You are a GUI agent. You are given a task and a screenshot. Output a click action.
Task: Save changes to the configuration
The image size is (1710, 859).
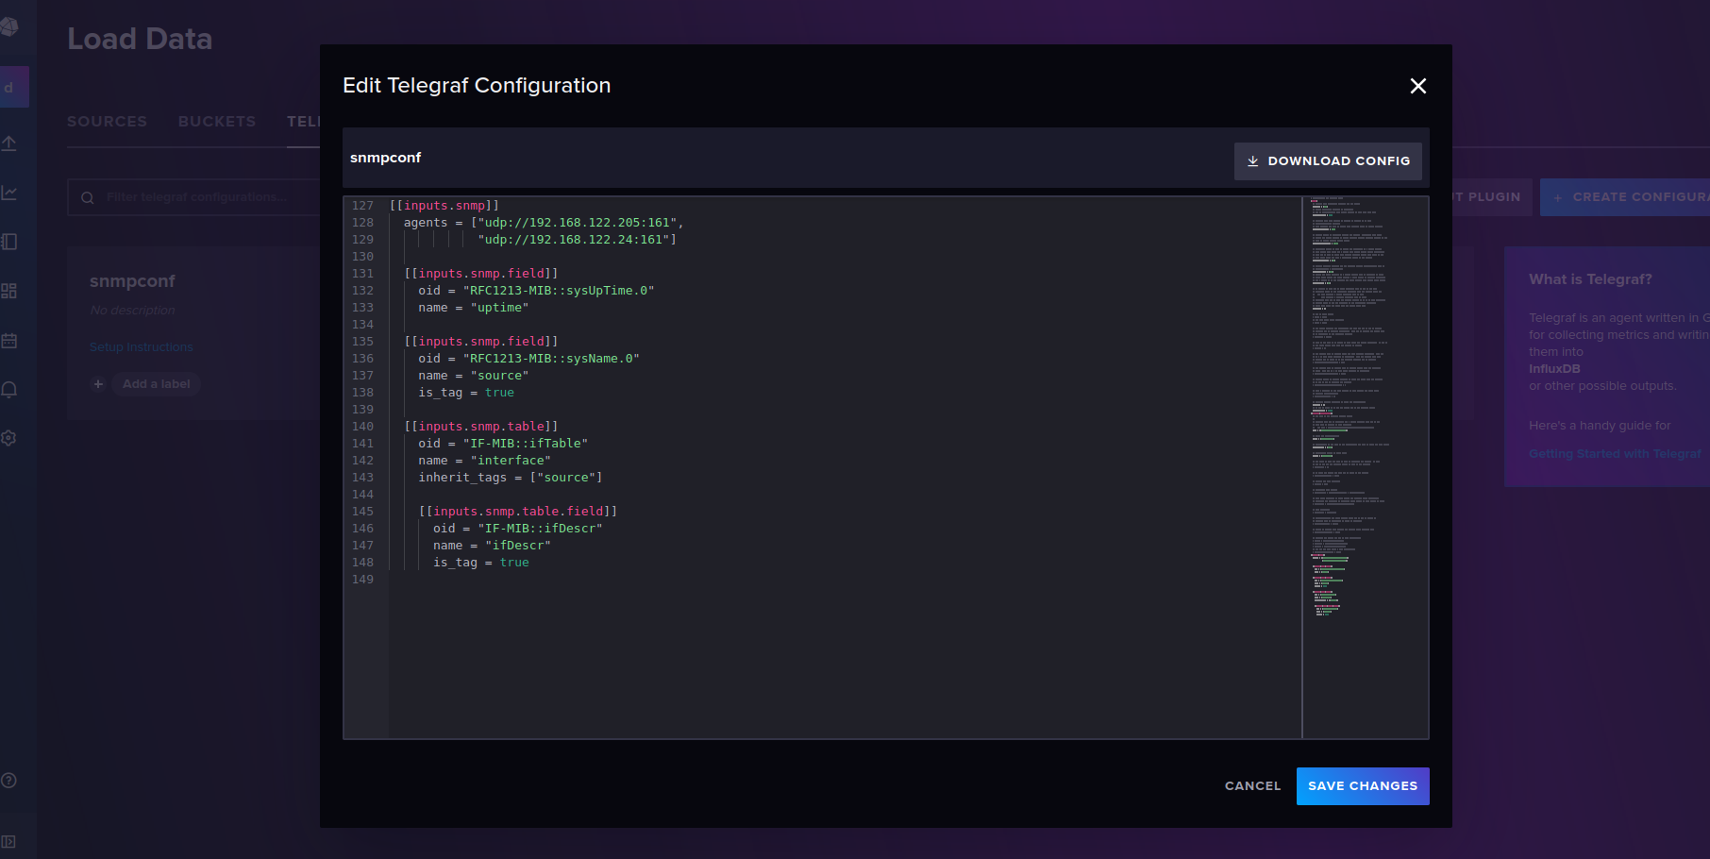click(1363, 786)
